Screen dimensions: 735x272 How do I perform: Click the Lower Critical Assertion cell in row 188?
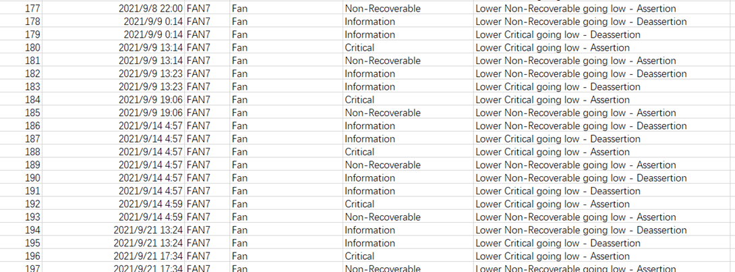coord(552,152)
